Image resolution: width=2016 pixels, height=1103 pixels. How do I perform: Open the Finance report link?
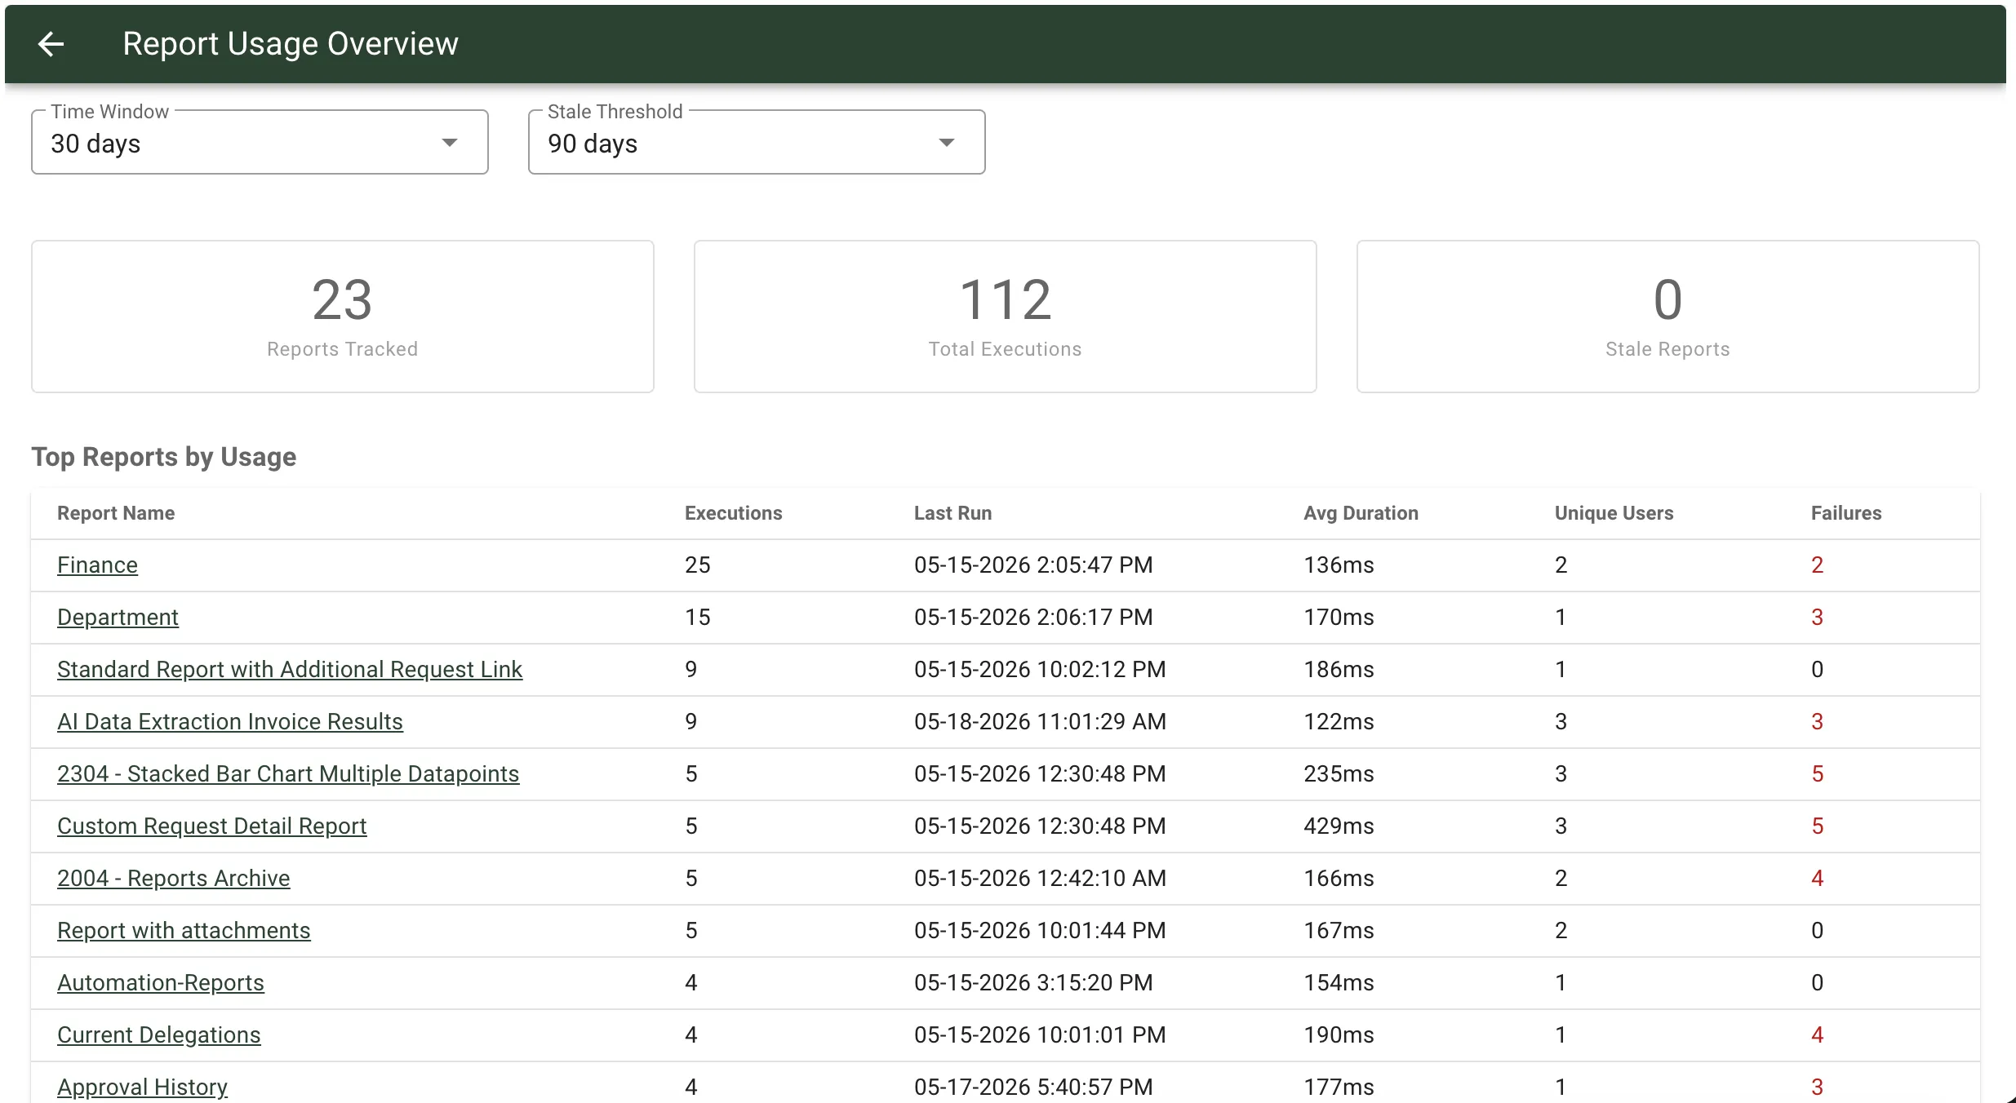97,565
